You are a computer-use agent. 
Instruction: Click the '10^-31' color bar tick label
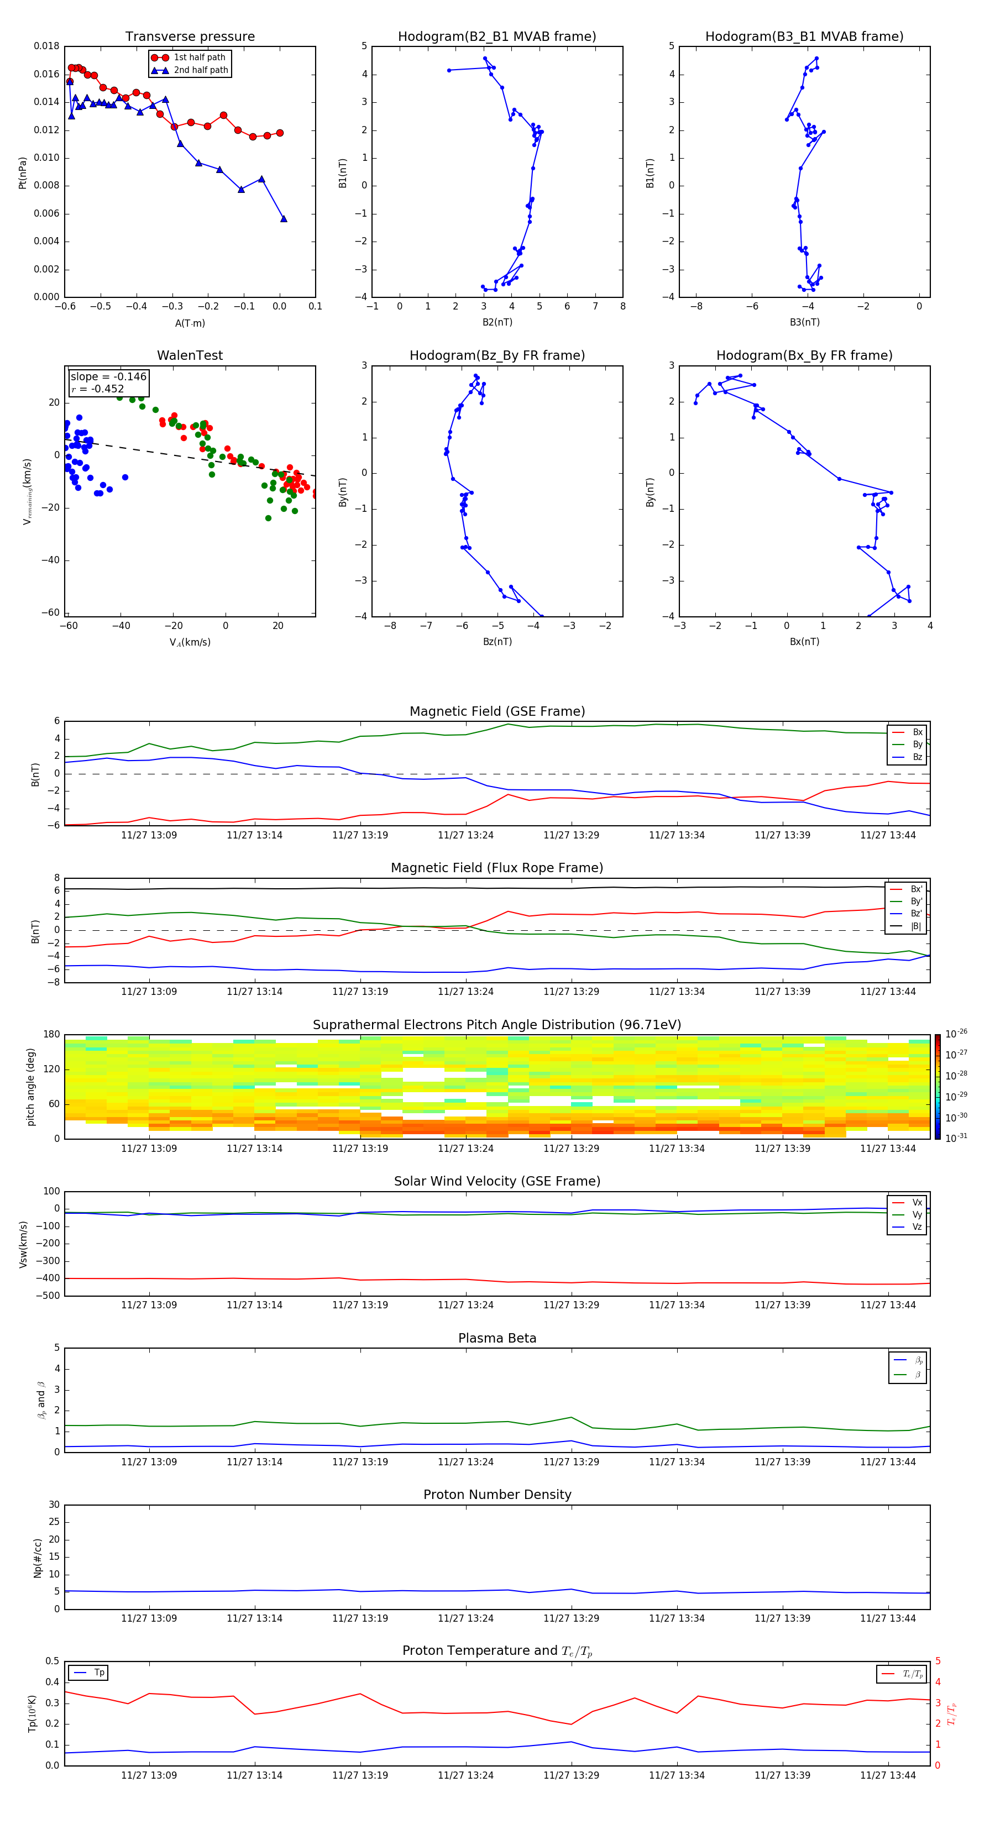coord(956,1138)
